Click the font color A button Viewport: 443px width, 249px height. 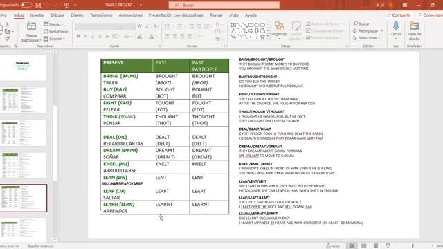click(x=152, y=36)
